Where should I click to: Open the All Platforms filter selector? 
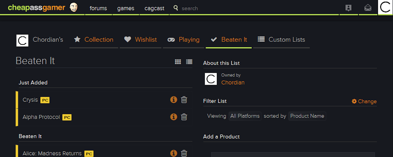[x=245, y=116]
